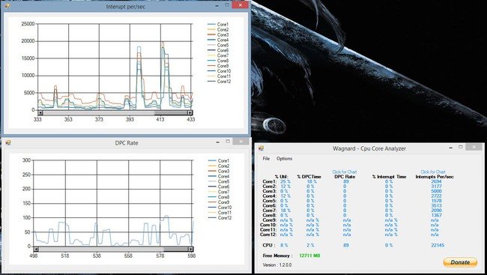Click the '% Interrupt Time' column header

tap(389, 177)
